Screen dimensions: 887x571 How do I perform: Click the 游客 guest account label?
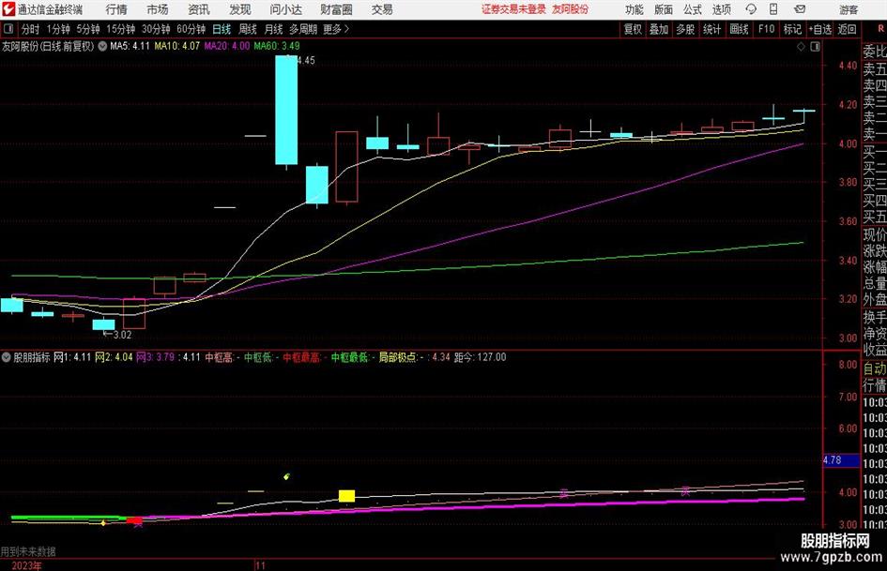tap(848, 9)
